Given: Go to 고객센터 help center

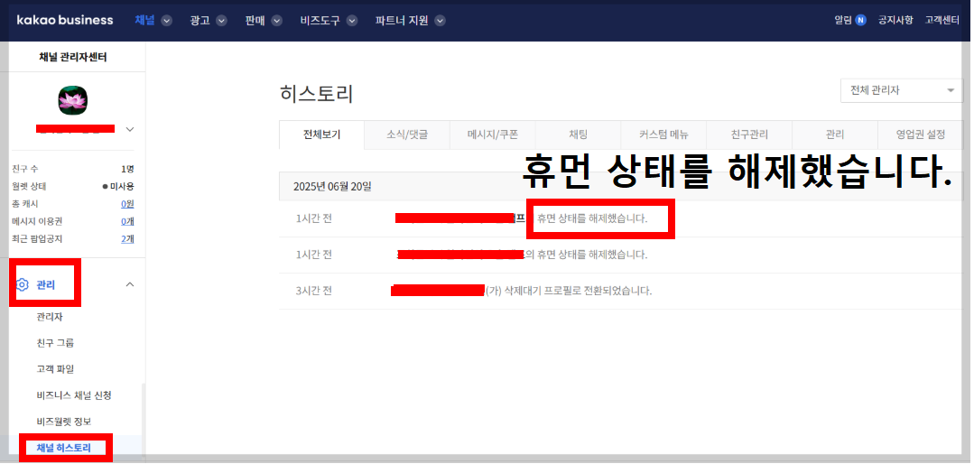Looking at the screenshot, I should [x=942, y=20].
